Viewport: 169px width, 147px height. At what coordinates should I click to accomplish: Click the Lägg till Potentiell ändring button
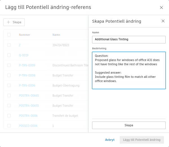142,140
